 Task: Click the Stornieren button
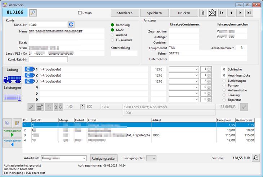tap(124, 13)
